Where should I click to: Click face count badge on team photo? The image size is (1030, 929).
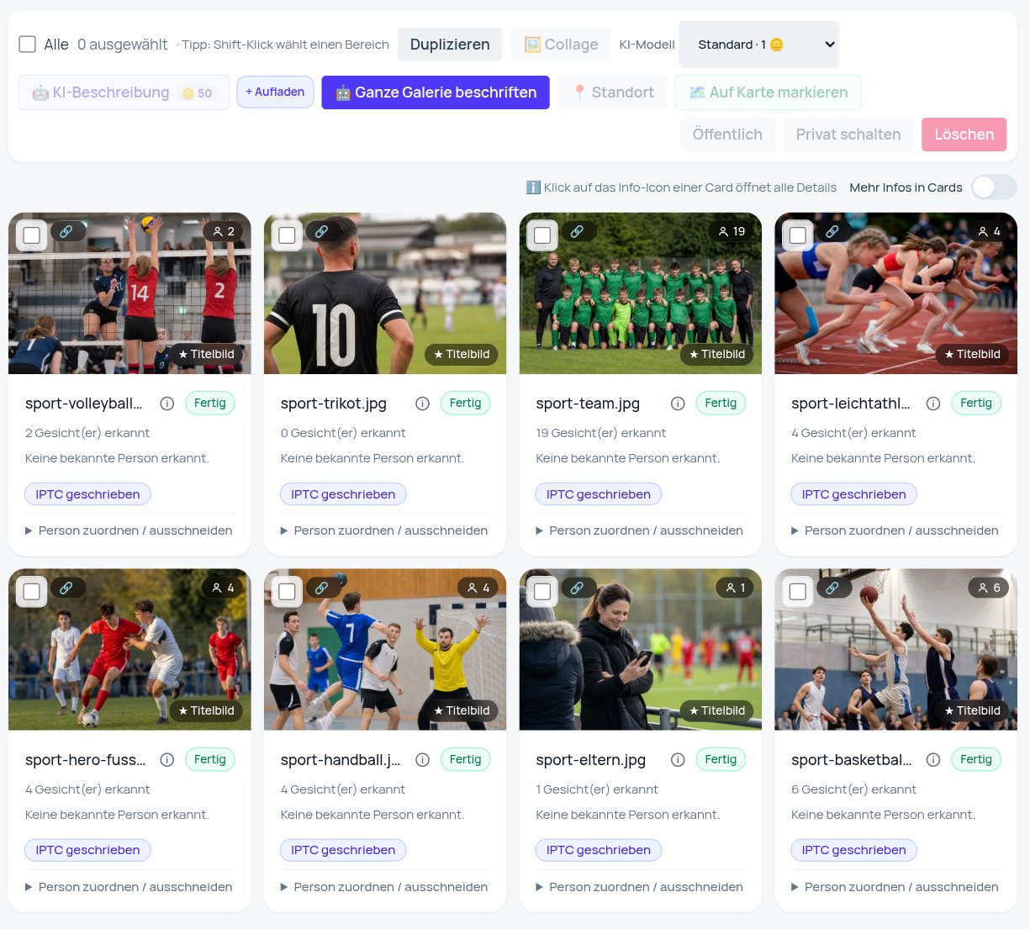coord(732,231)
